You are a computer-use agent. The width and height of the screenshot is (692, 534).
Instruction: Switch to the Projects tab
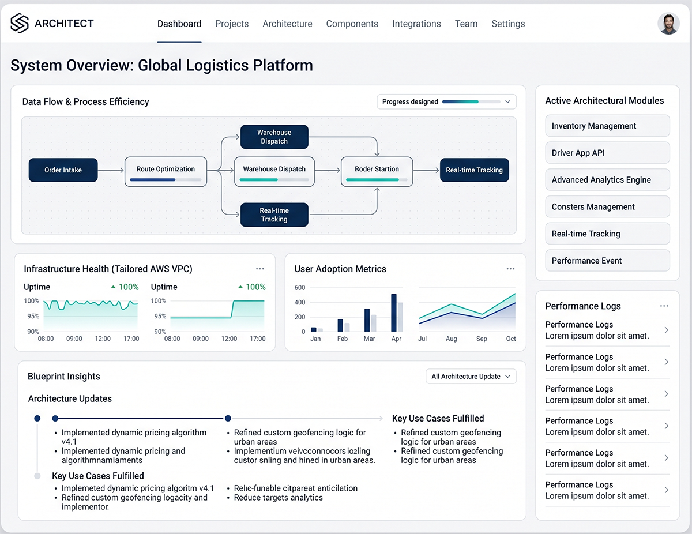(x=232, y=24)
